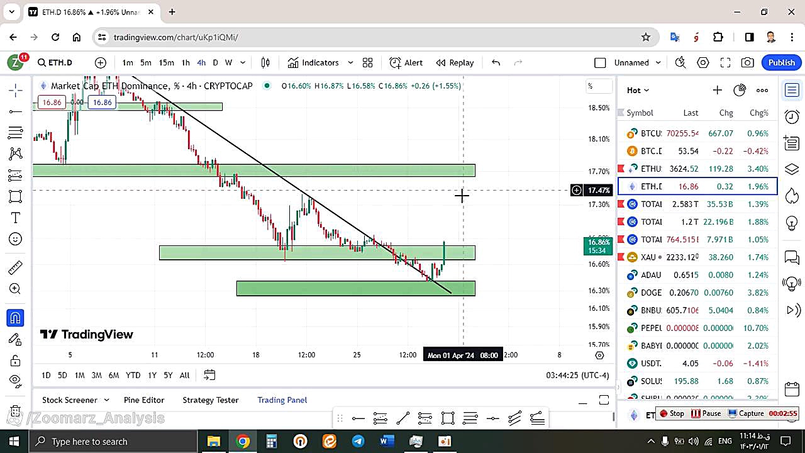Undo the last chart action

coord(496,62)
